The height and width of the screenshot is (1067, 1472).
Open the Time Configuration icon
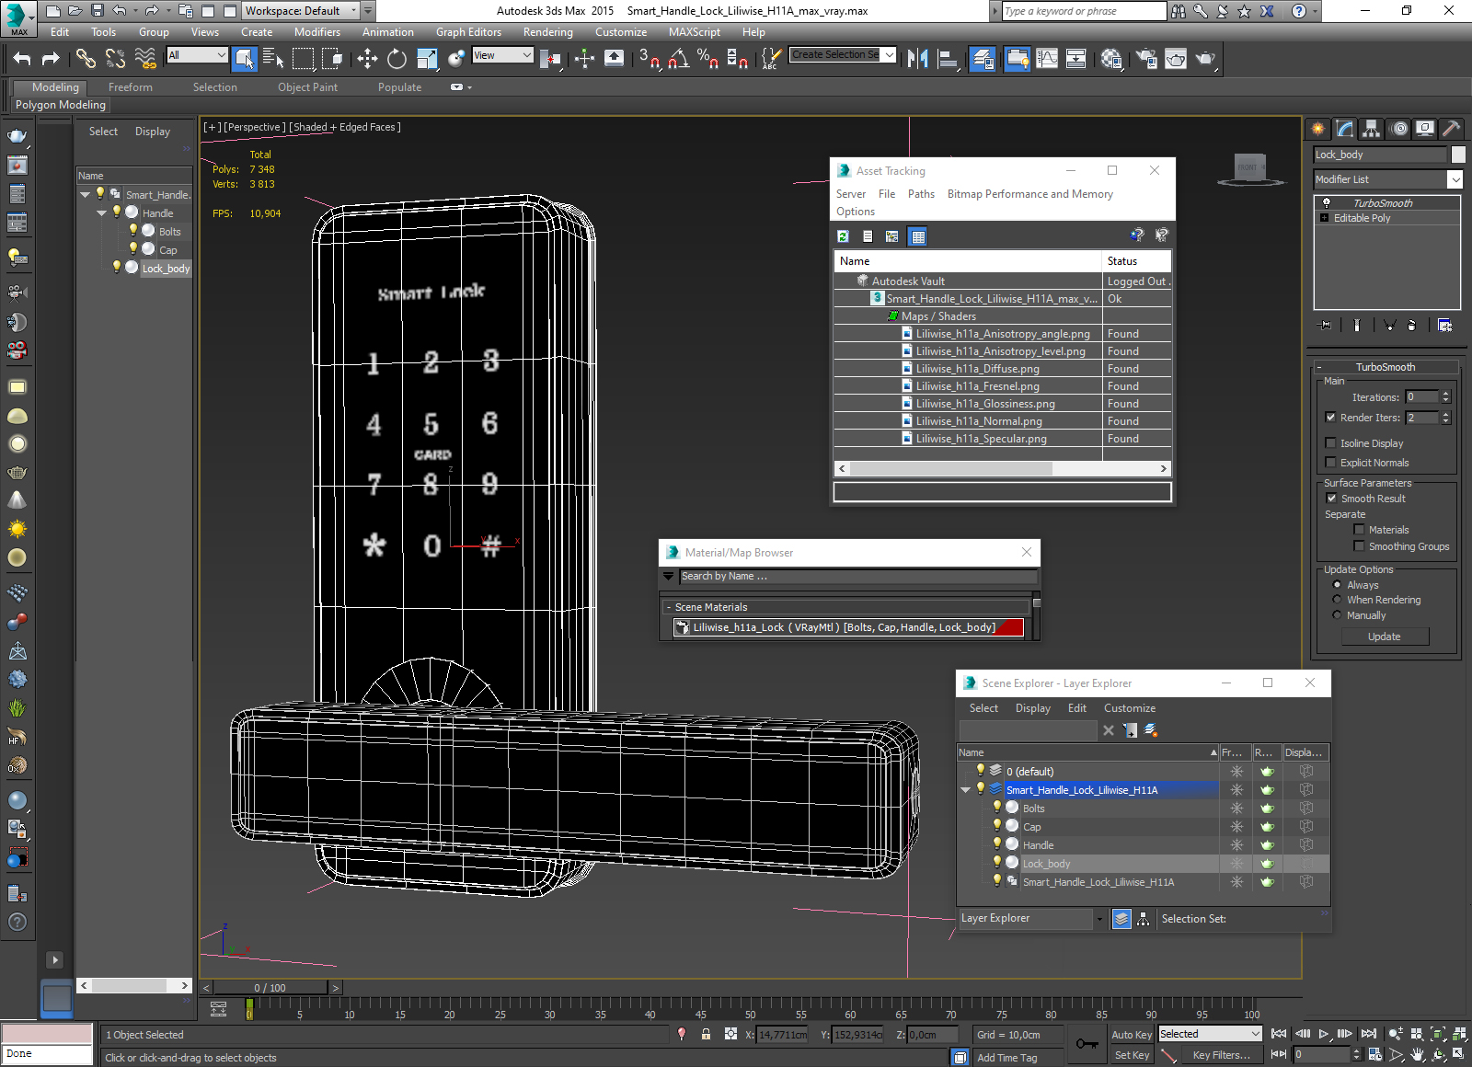point(1374,1054)
